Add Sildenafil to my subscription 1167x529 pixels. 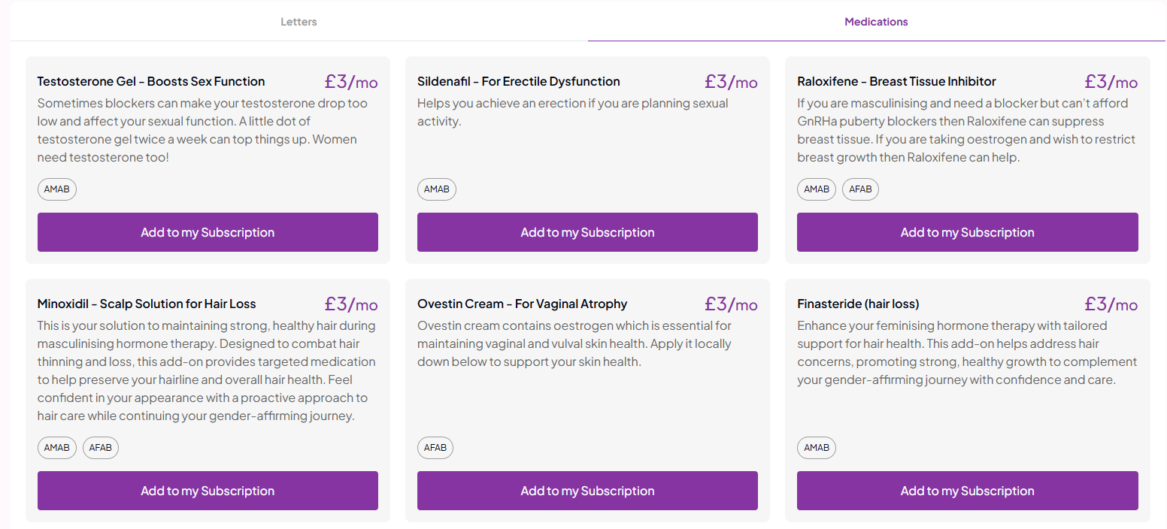[587, 232]
